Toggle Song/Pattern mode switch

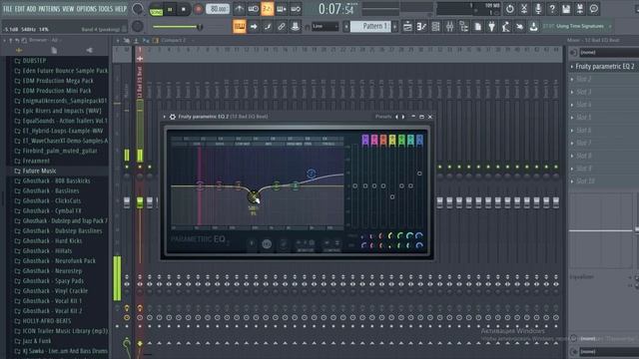[x=156, y=9]
